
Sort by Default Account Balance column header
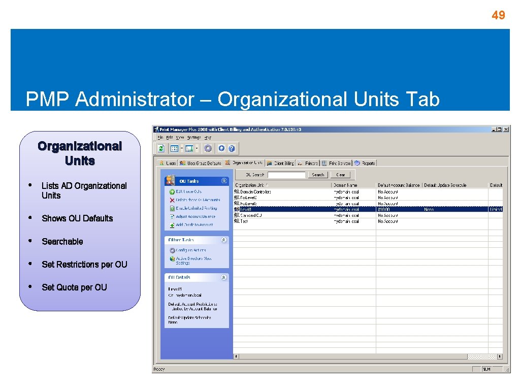[399, 185]
